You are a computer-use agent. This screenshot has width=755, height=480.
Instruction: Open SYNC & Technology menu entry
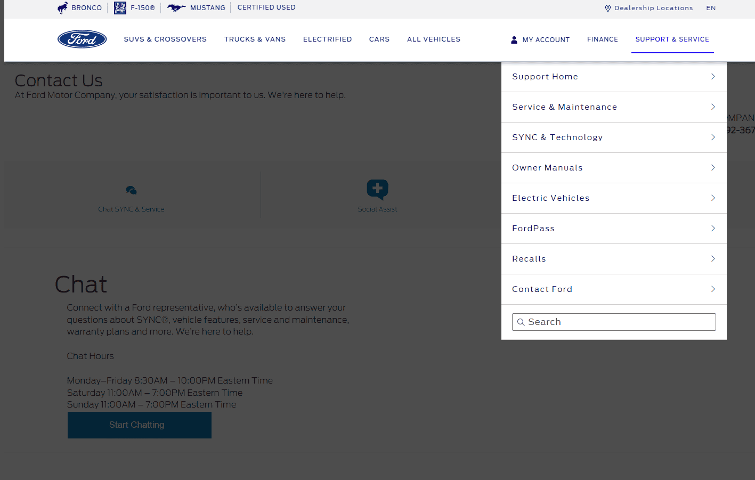(614, 137)
